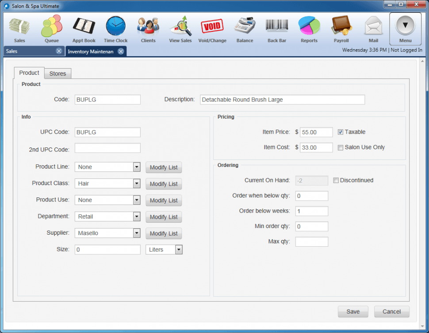
Task: Open the Reports pie chart icon
Action: tap(309, 27)
